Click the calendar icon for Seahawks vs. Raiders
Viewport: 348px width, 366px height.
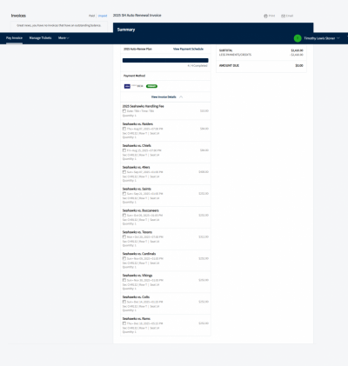click(124, 129)
